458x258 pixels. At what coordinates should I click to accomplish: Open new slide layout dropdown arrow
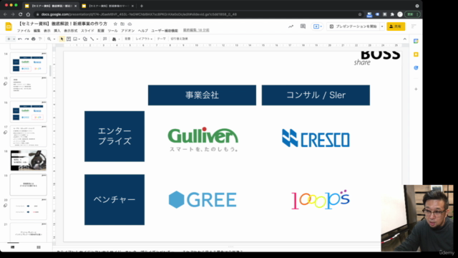click(x=14, y=39)
